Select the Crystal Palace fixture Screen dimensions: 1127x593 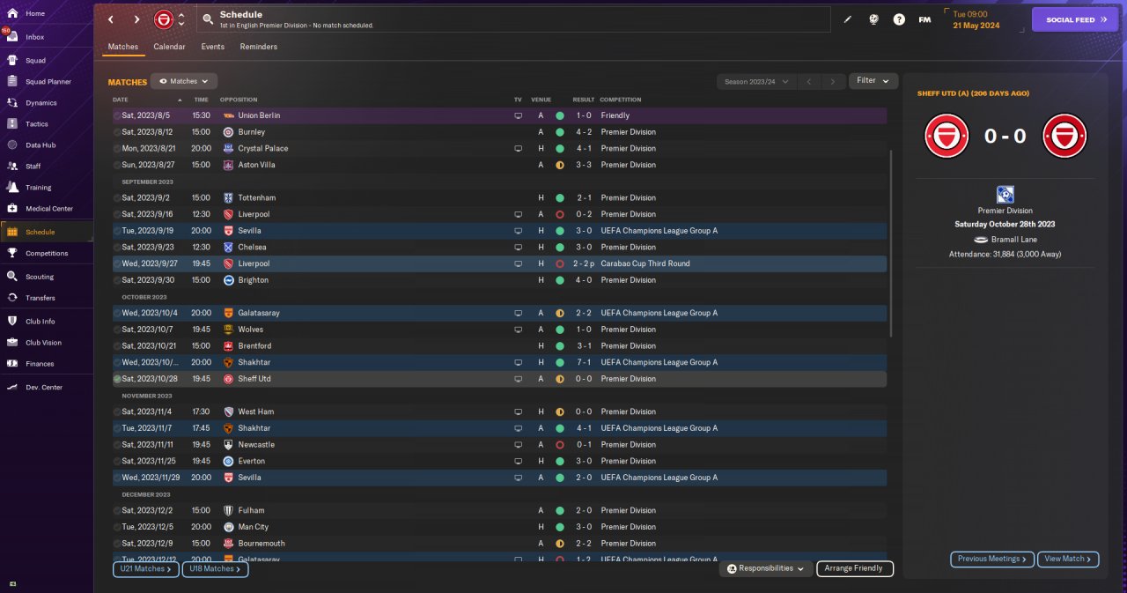coord(499,148)
